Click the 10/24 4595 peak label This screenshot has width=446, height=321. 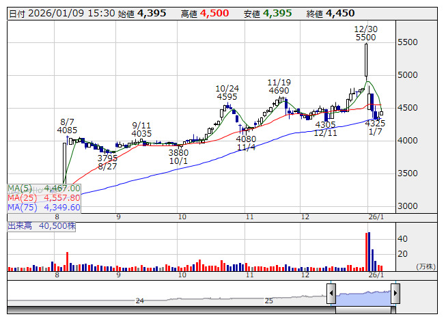(x=227, y=93)
